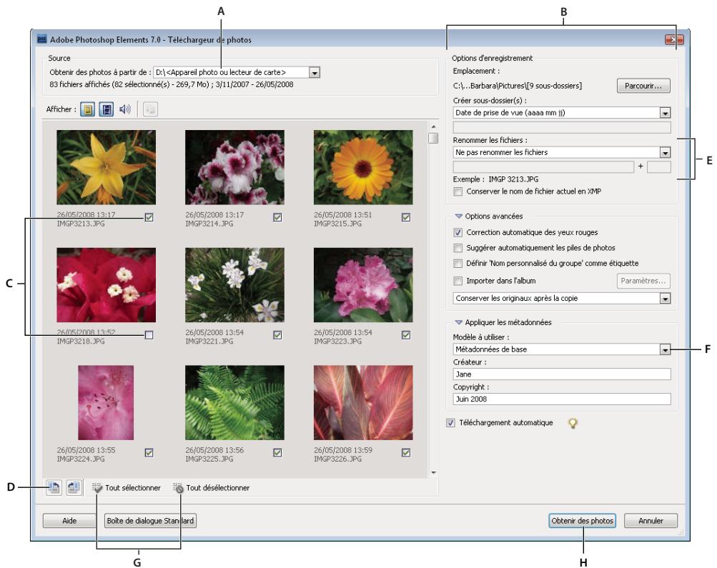Click the Parcourir... button
This screenshot has height=568, width=717.
pos(643,86)
